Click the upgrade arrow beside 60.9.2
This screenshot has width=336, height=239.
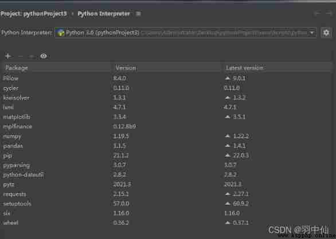(x=228, y=203)
